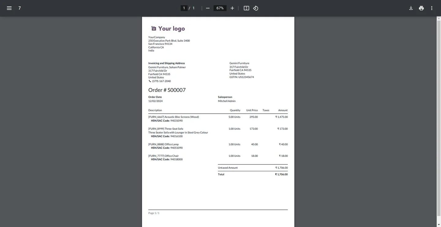
Task: Click HSN/SAC Code 94018000
Action: pos(167,160)
